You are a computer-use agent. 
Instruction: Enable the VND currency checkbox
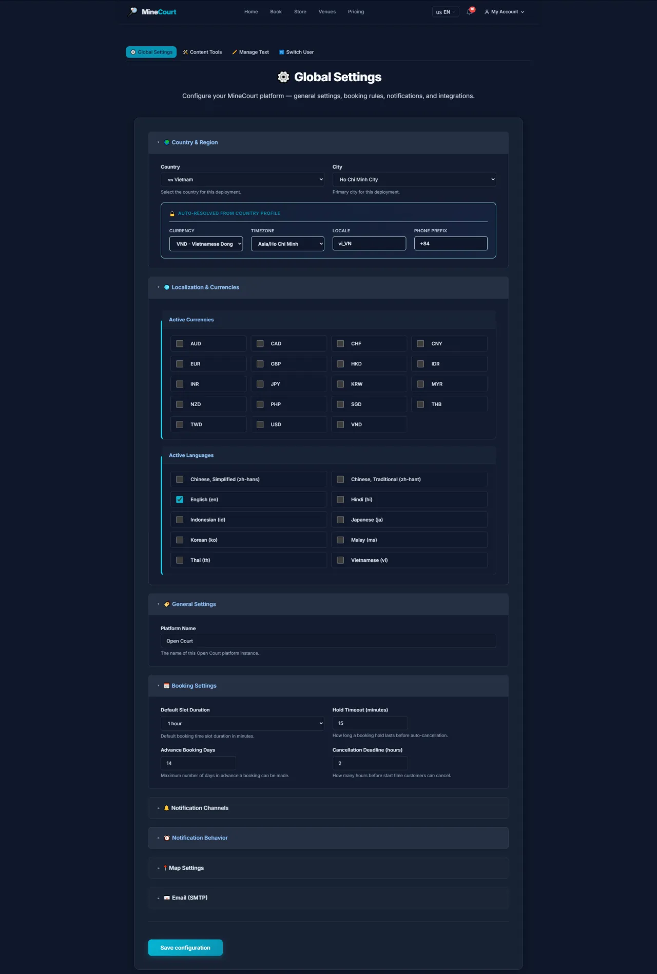(x=340, y=425)
